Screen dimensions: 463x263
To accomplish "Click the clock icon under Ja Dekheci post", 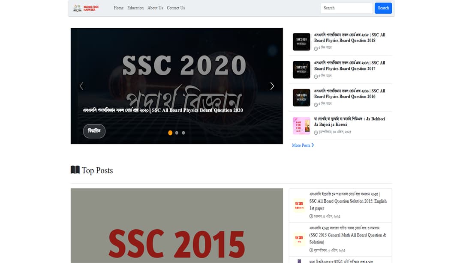I will tap(316, 133).
